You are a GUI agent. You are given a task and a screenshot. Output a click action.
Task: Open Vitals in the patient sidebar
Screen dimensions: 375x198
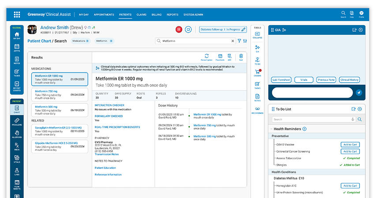pos(17,158)
